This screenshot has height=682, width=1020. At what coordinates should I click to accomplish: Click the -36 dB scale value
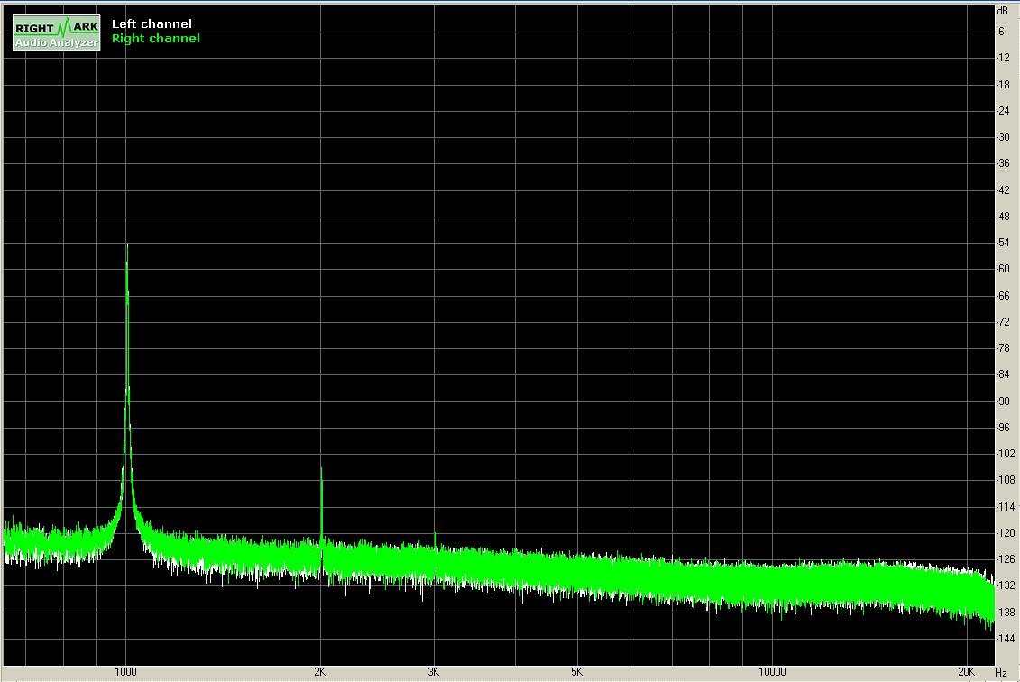1003,163
